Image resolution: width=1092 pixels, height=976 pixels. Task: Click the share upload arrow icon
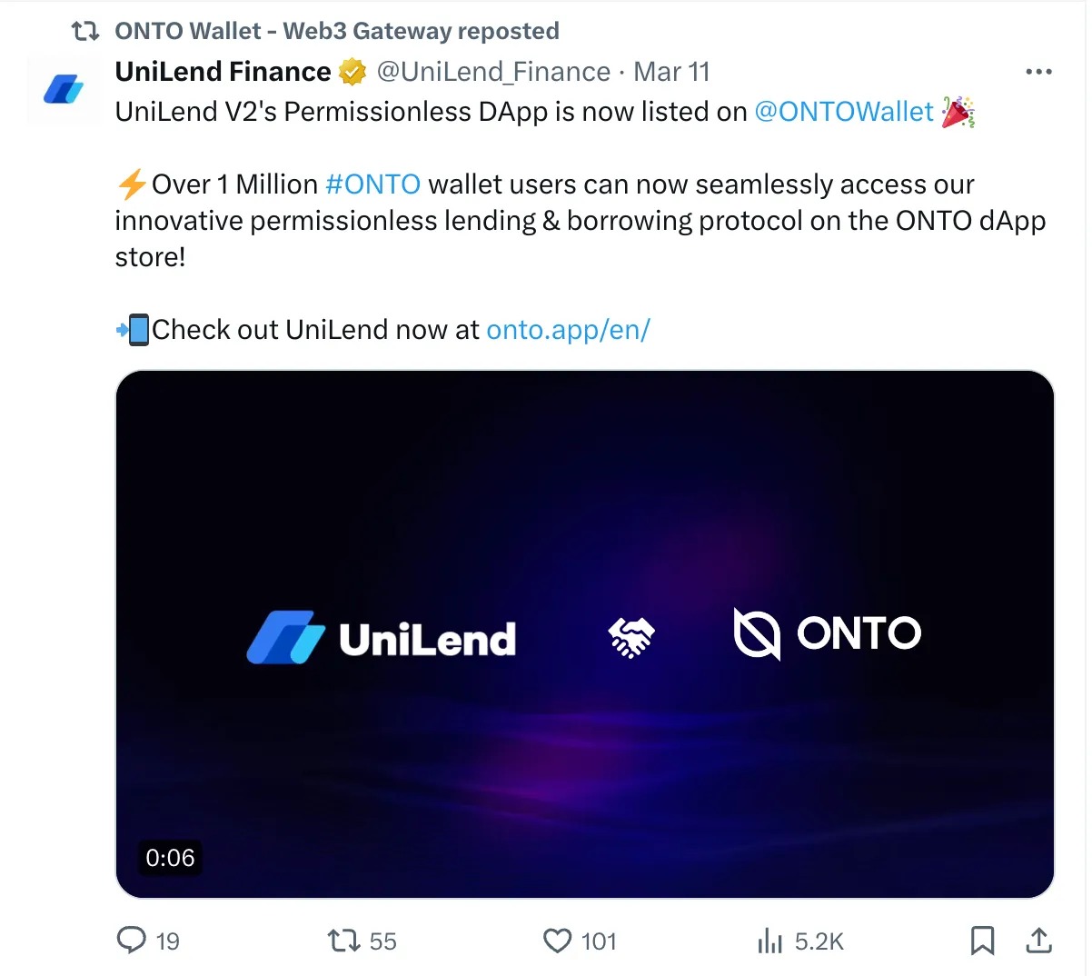point(1038,940)
